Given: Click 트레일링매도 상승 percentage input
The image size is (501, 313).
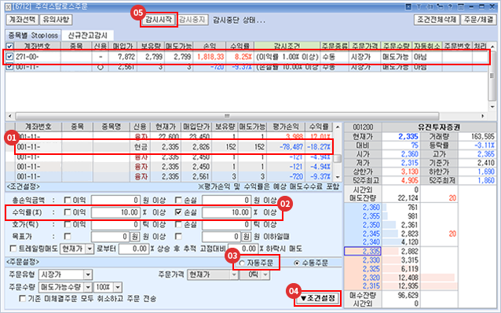Looking at the screenshot, I should [x=133, y=249].
